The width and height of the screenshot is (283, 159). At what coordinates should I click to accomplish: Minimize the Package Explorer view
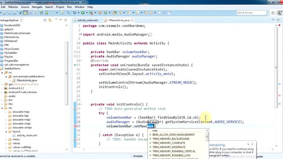(61, 19)
